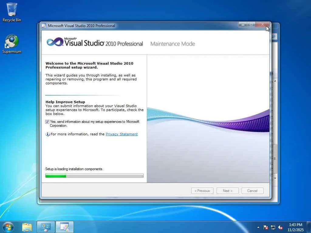Open the Windows Start menu

pyautogui.click(x=8, y=227)
